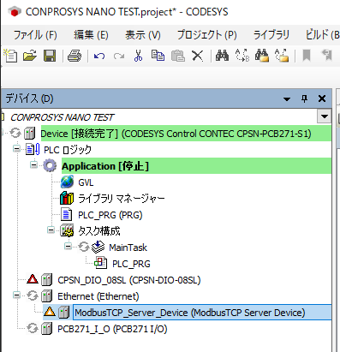Screen dimensions: 340x352
Task: Open the デバイス panel options dropdown
Action: pos(287,99)
